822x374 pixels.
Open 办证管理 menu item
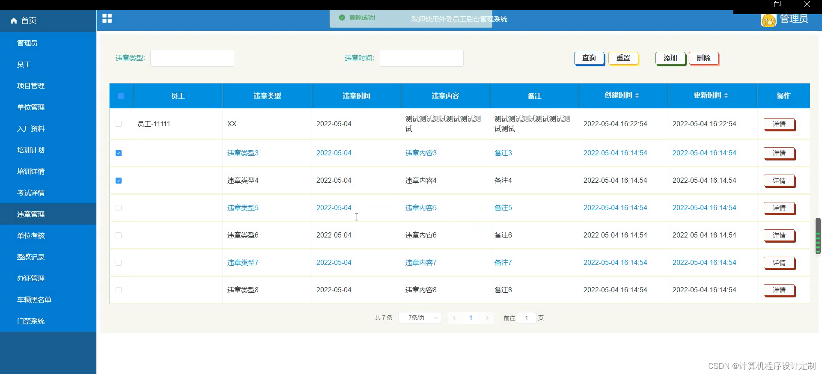(x=48, y=278)
